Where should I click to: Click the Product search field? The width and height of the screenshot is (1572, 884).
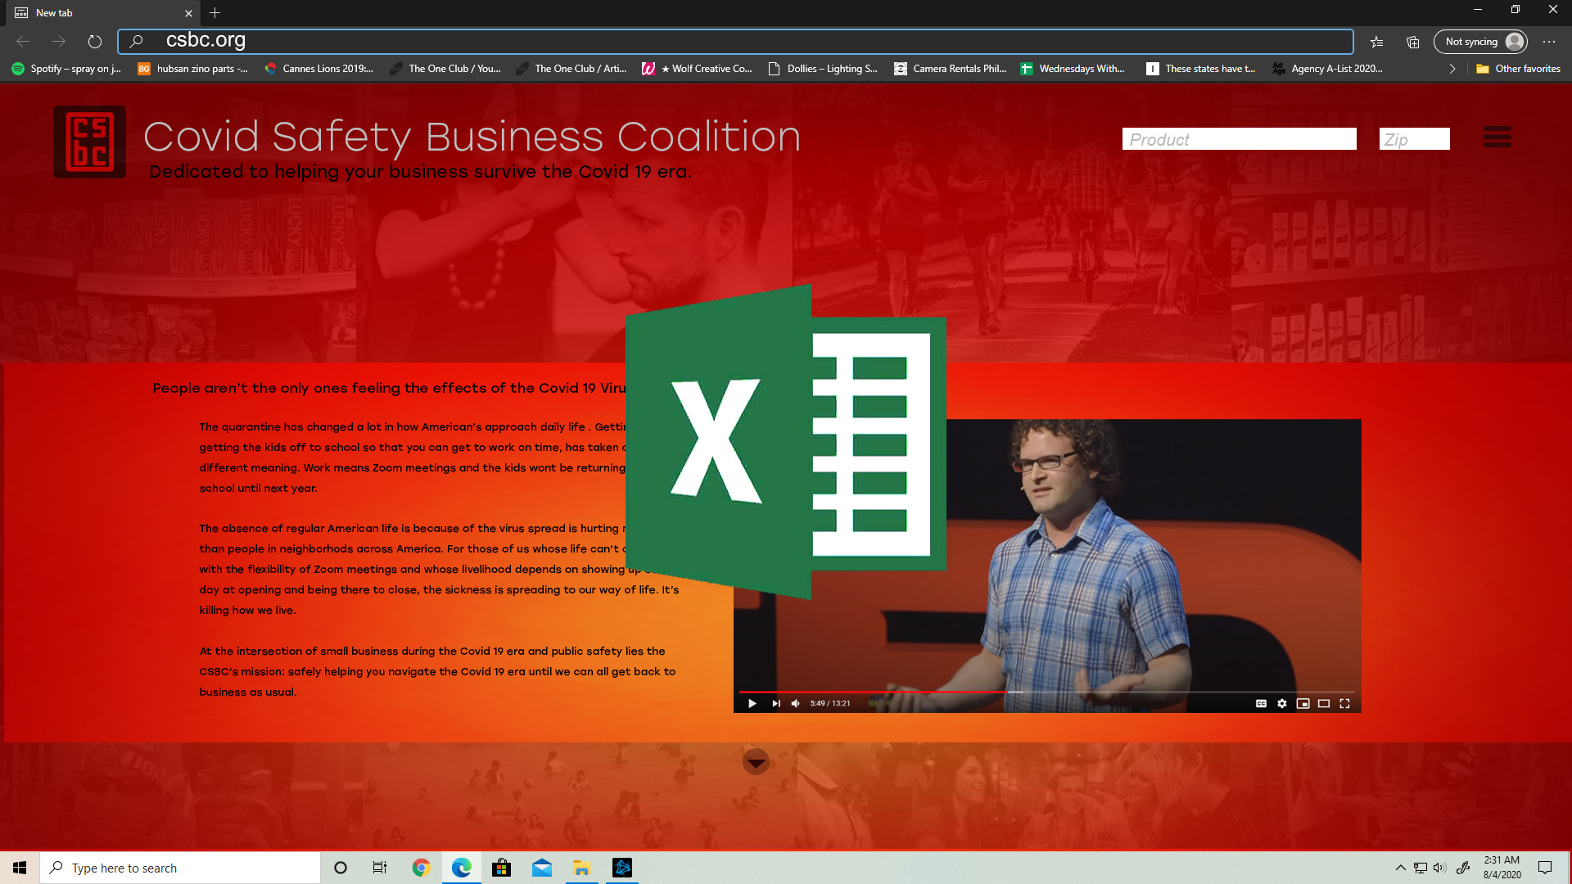[1239, 139]
